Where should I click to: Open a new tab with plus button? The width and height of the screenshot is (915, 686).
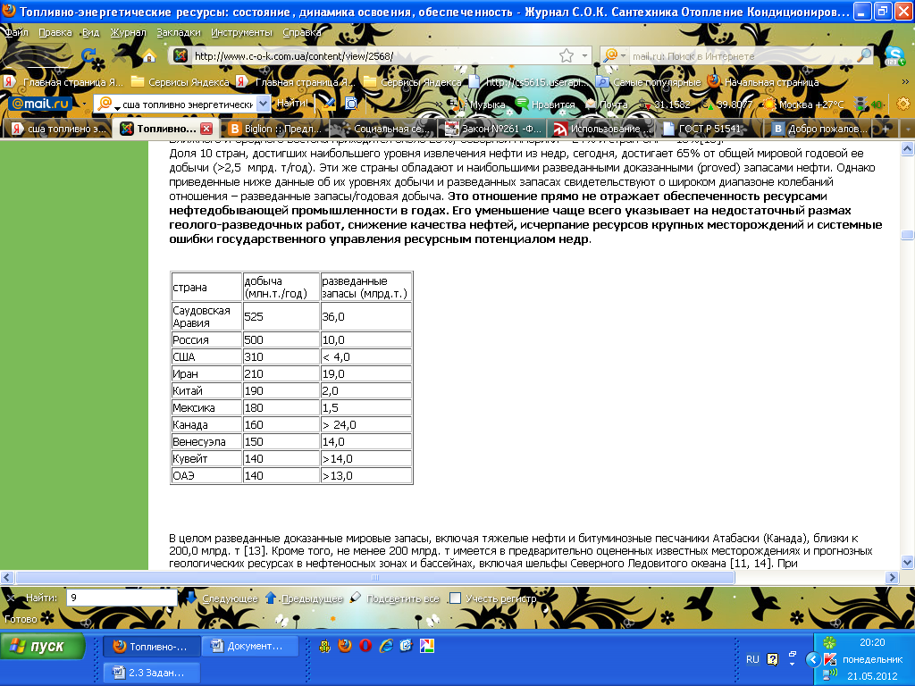click(886, 129)
